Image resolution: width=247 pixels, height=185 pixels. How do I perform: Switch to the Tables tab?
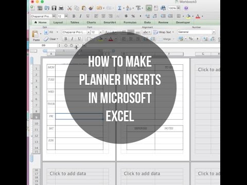tap(75, 23)
